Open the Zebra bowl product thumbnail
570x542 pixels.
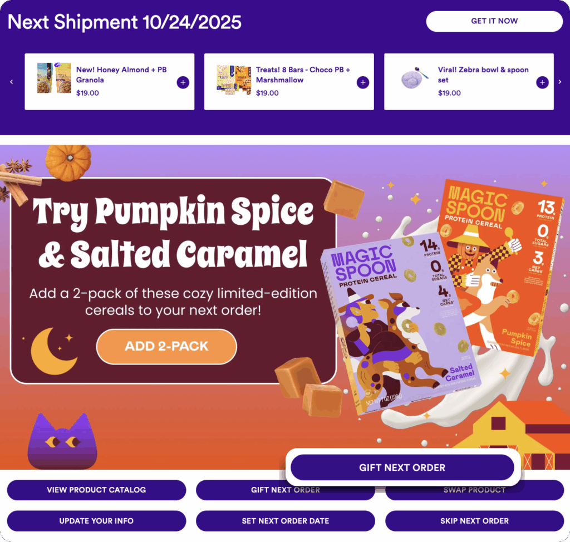tap(414, 78)
